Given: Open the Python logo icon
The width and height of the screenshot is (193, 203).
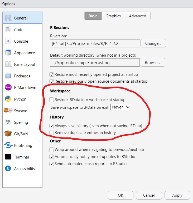Looking at the screenshot, I should tap(8, 99).
